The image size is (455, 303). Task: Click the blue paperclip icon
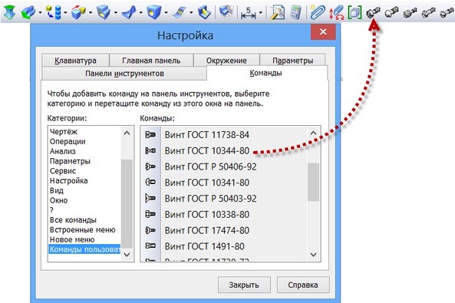(x=318, y=12)
